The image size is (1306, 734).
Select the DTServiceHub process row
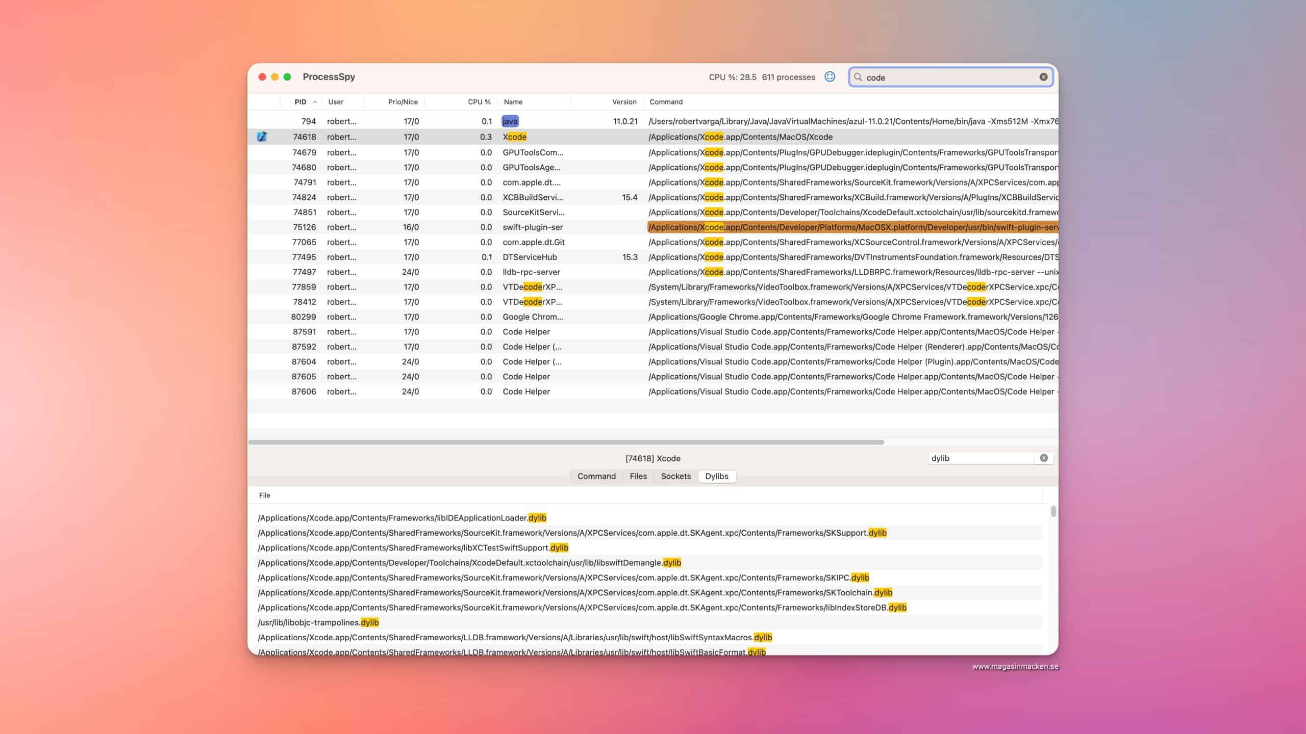click(653, 257)
